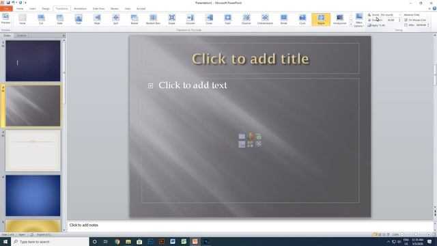Select the bright blue slide 4 thumbnail
437x246 pixels.
[x=33, y=195]
